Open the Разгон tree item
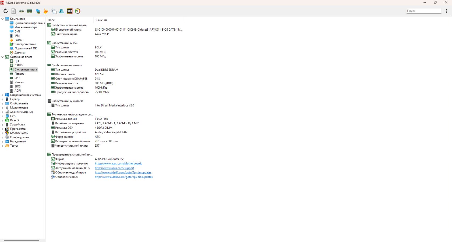The width and height of the screenshot is (452, 242). point(19,40)
